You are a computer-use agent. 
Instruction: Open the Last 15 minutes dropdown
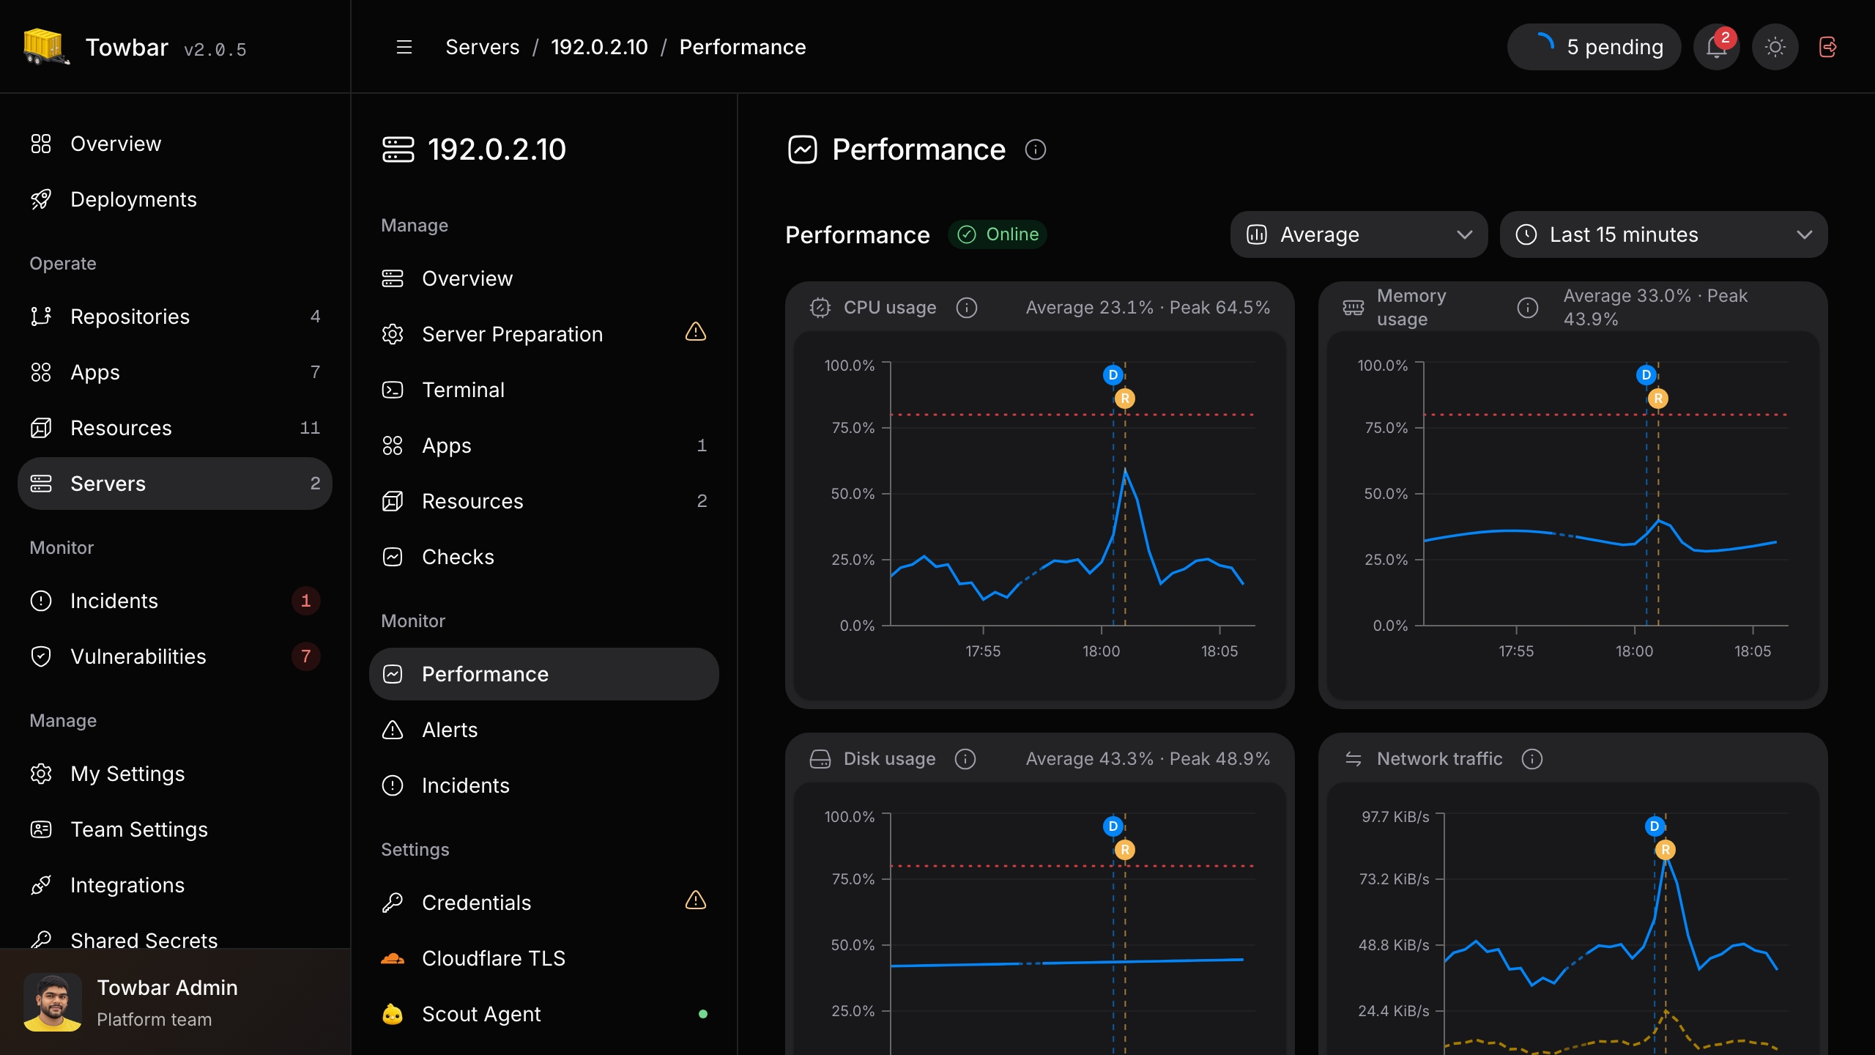1664,234
